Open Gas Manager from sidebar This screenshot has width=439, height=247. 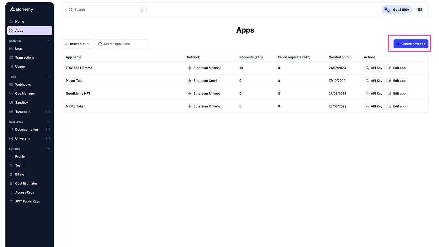[x=29, y=94]
